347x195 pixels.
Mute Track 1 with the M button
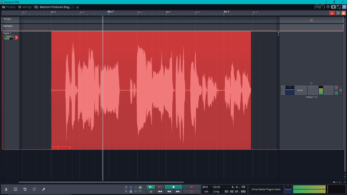click(336, 88)
